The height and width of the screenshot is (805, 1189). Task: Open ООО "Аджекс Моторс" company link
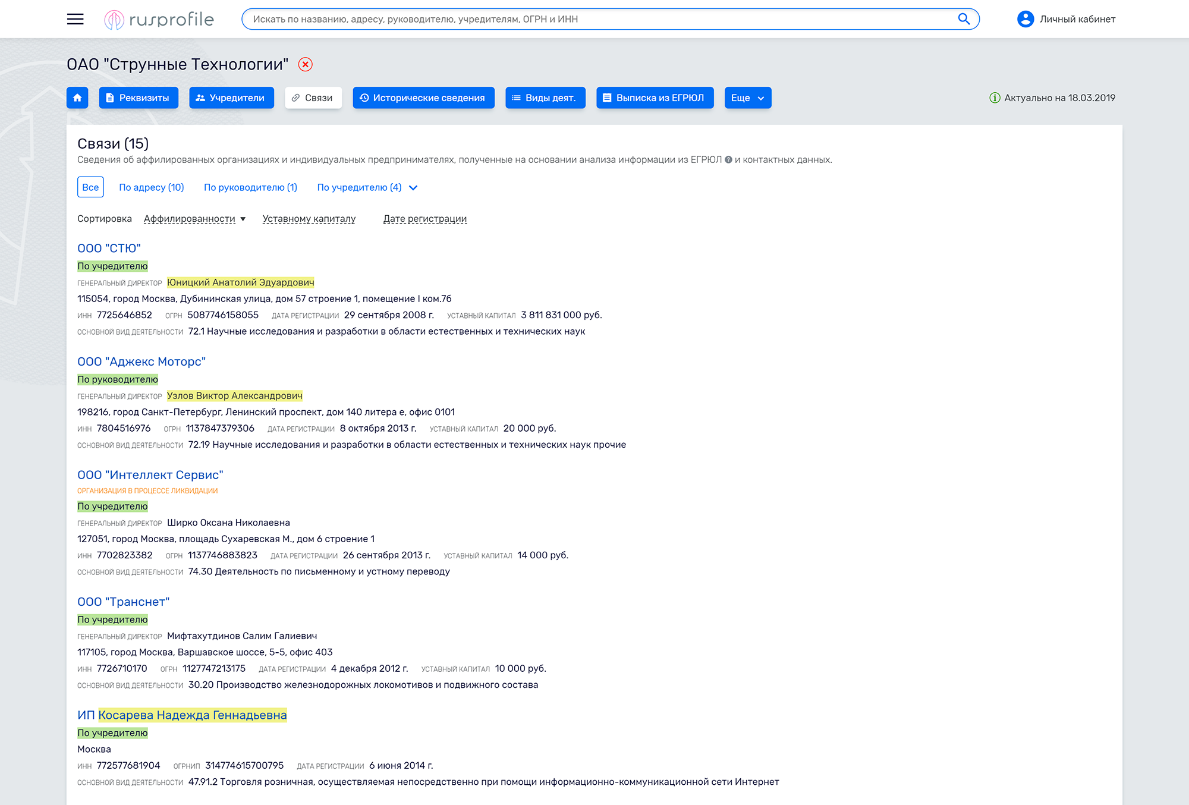coord(141,361)
